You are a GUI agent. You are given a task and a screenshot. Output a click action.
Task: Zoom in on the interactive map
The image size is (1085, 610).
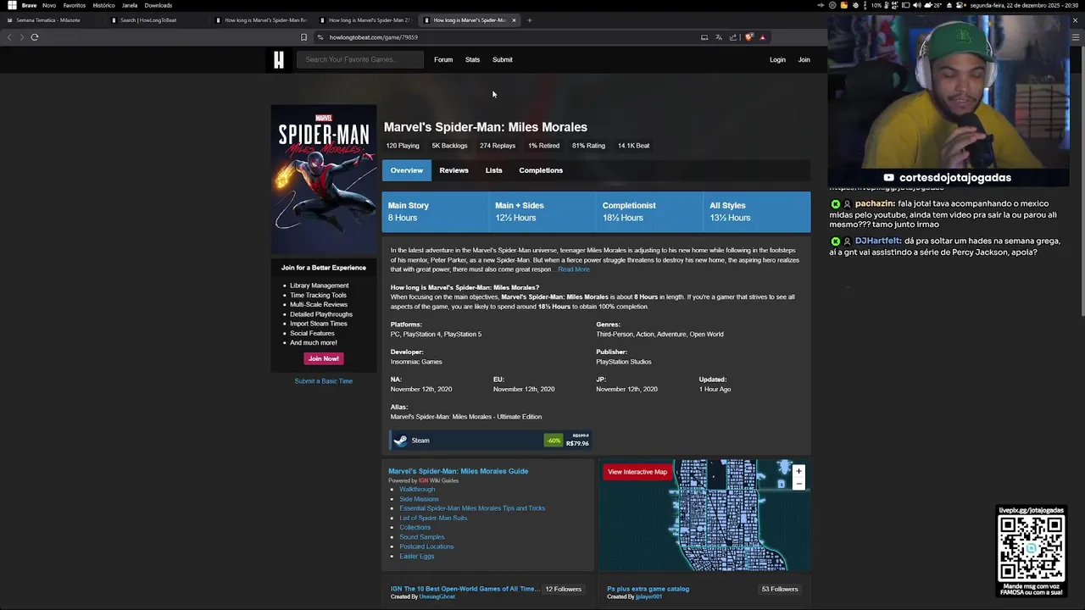(x=798, y=471)
